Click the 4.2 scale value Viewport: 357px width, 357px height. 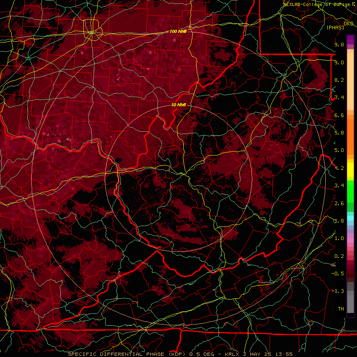tap(339, 168)
